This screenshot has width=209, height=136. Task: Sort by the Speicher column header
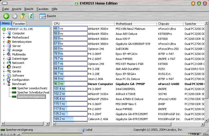tap(194, 24)
